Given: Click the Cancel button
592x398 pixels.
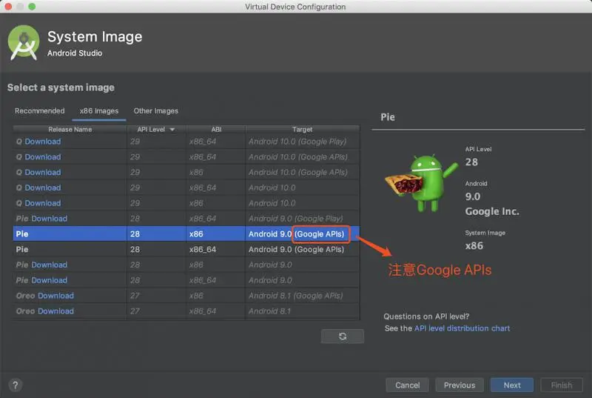Looking at the screenshot, I should (408, 385).
